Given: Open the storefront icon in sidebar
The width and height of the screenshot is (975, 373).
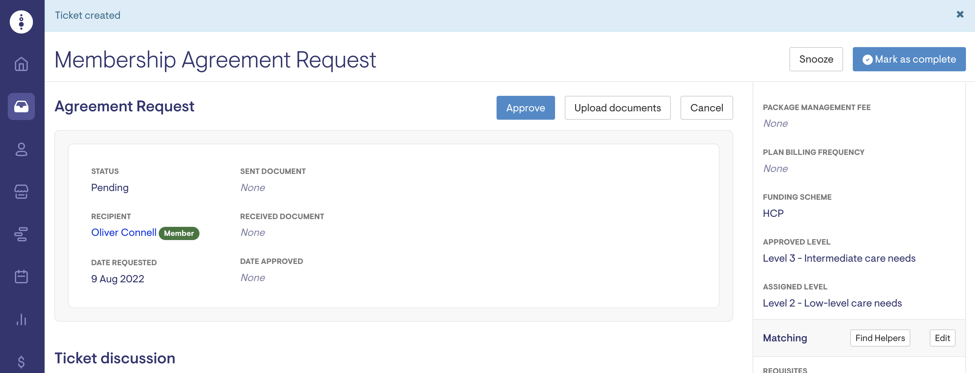Looking at the screenshot, I should coord(21,192).
